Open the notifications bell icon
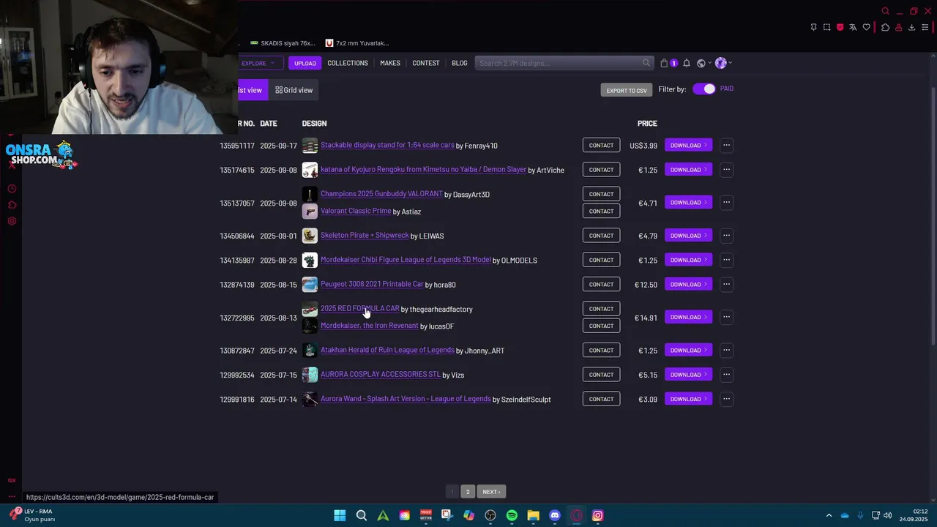 pos(687,63)
